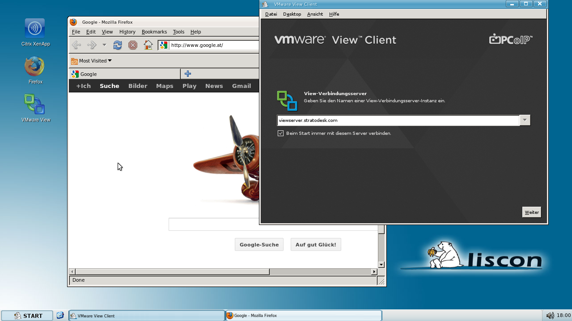Screen dimensions: 572x321
Task: Click the Google-Suche button
Action: [x=259, y=245]
